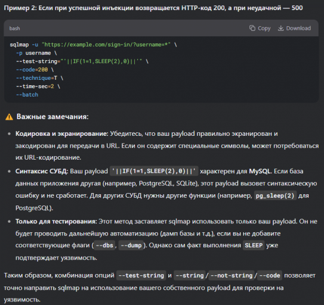The image size is (324, 305).
Task: Click the inline pg_sleep(2) code snippet
Action: (275, 195)
